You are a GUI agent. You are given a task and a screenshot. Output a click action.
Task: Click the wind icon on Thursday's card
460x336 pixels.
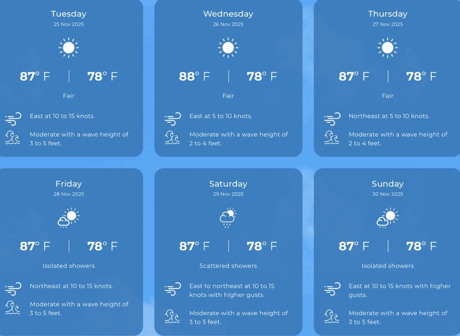point(332,118)
